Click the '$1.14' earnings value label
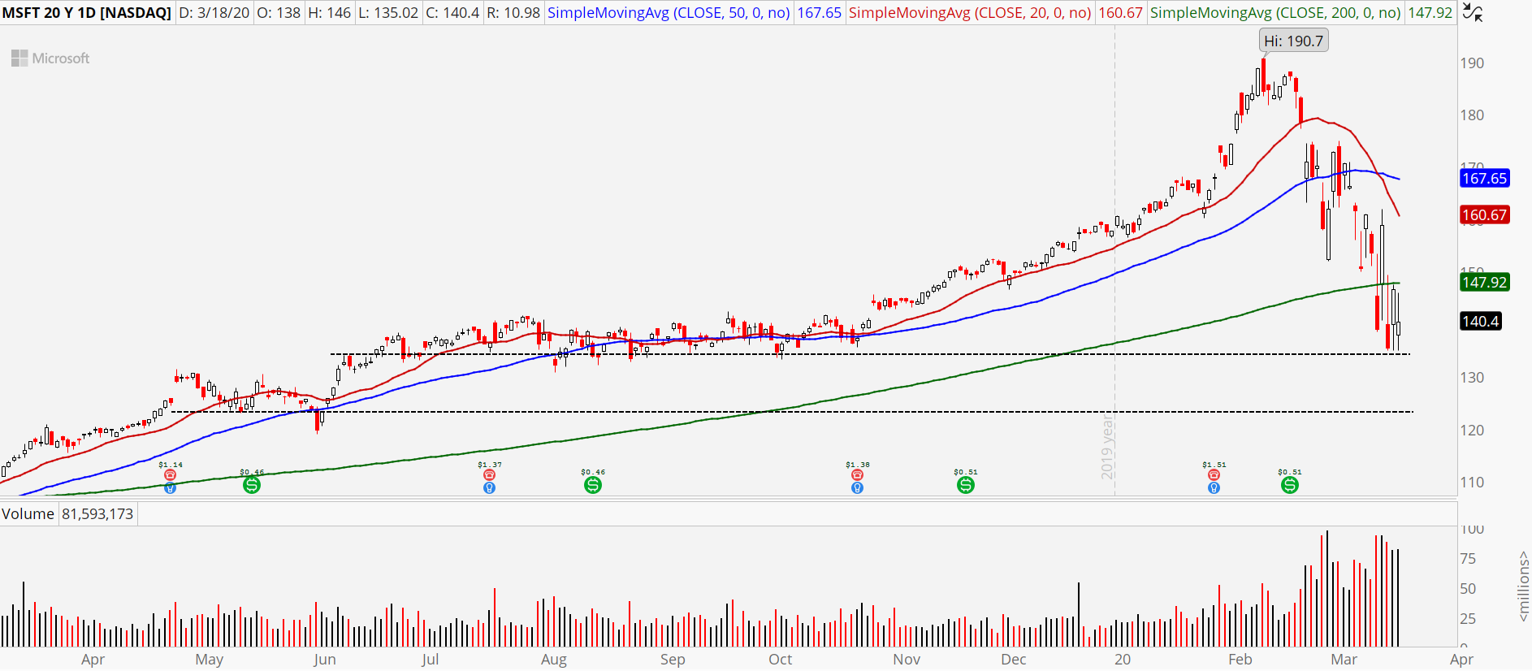The image size is (1532, 671). pyautogui.click(x=171, y=465)
